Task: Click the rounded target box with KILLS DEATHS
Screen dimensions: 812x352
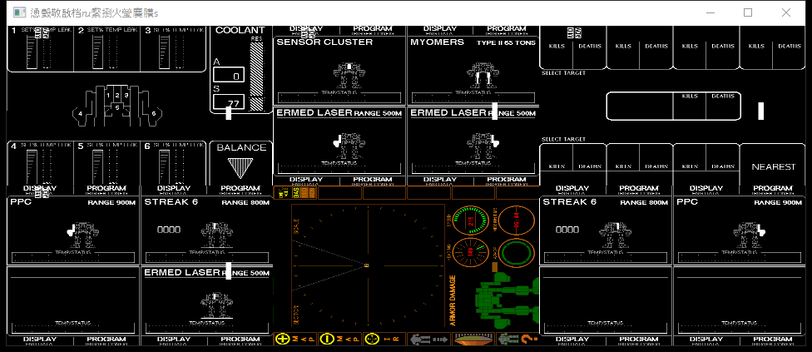Action: click(x=673, y=107)
